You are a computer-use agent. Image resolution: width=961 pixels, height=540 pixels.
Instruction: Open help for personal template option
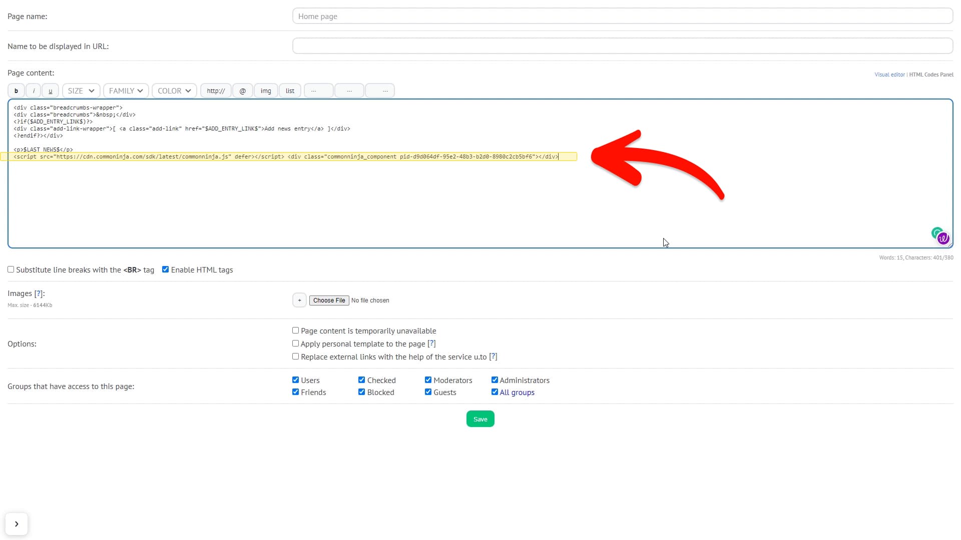[x=431, y=344]
